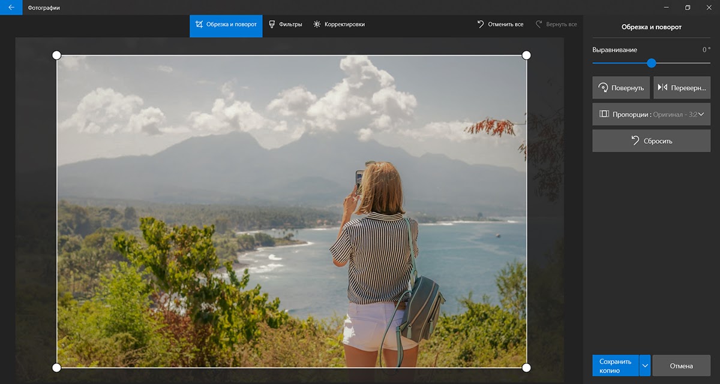720x384 pixels.
Task: Restore down the Фотографии window
Action: click(x=688, y=8)
